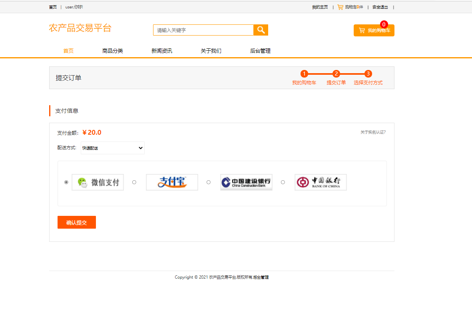The image size is (472, 311).
Task: Click the cart icon in 我的购物车 button
Action: click(x=362, y=30)
